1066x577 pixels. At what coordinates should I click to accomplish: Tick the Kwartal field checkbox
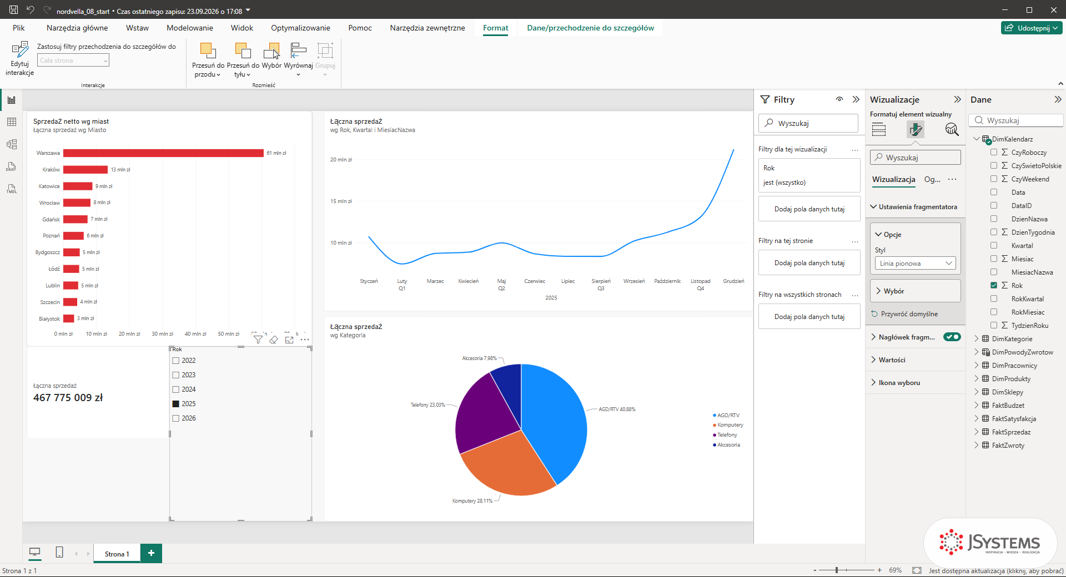[994, 245]
